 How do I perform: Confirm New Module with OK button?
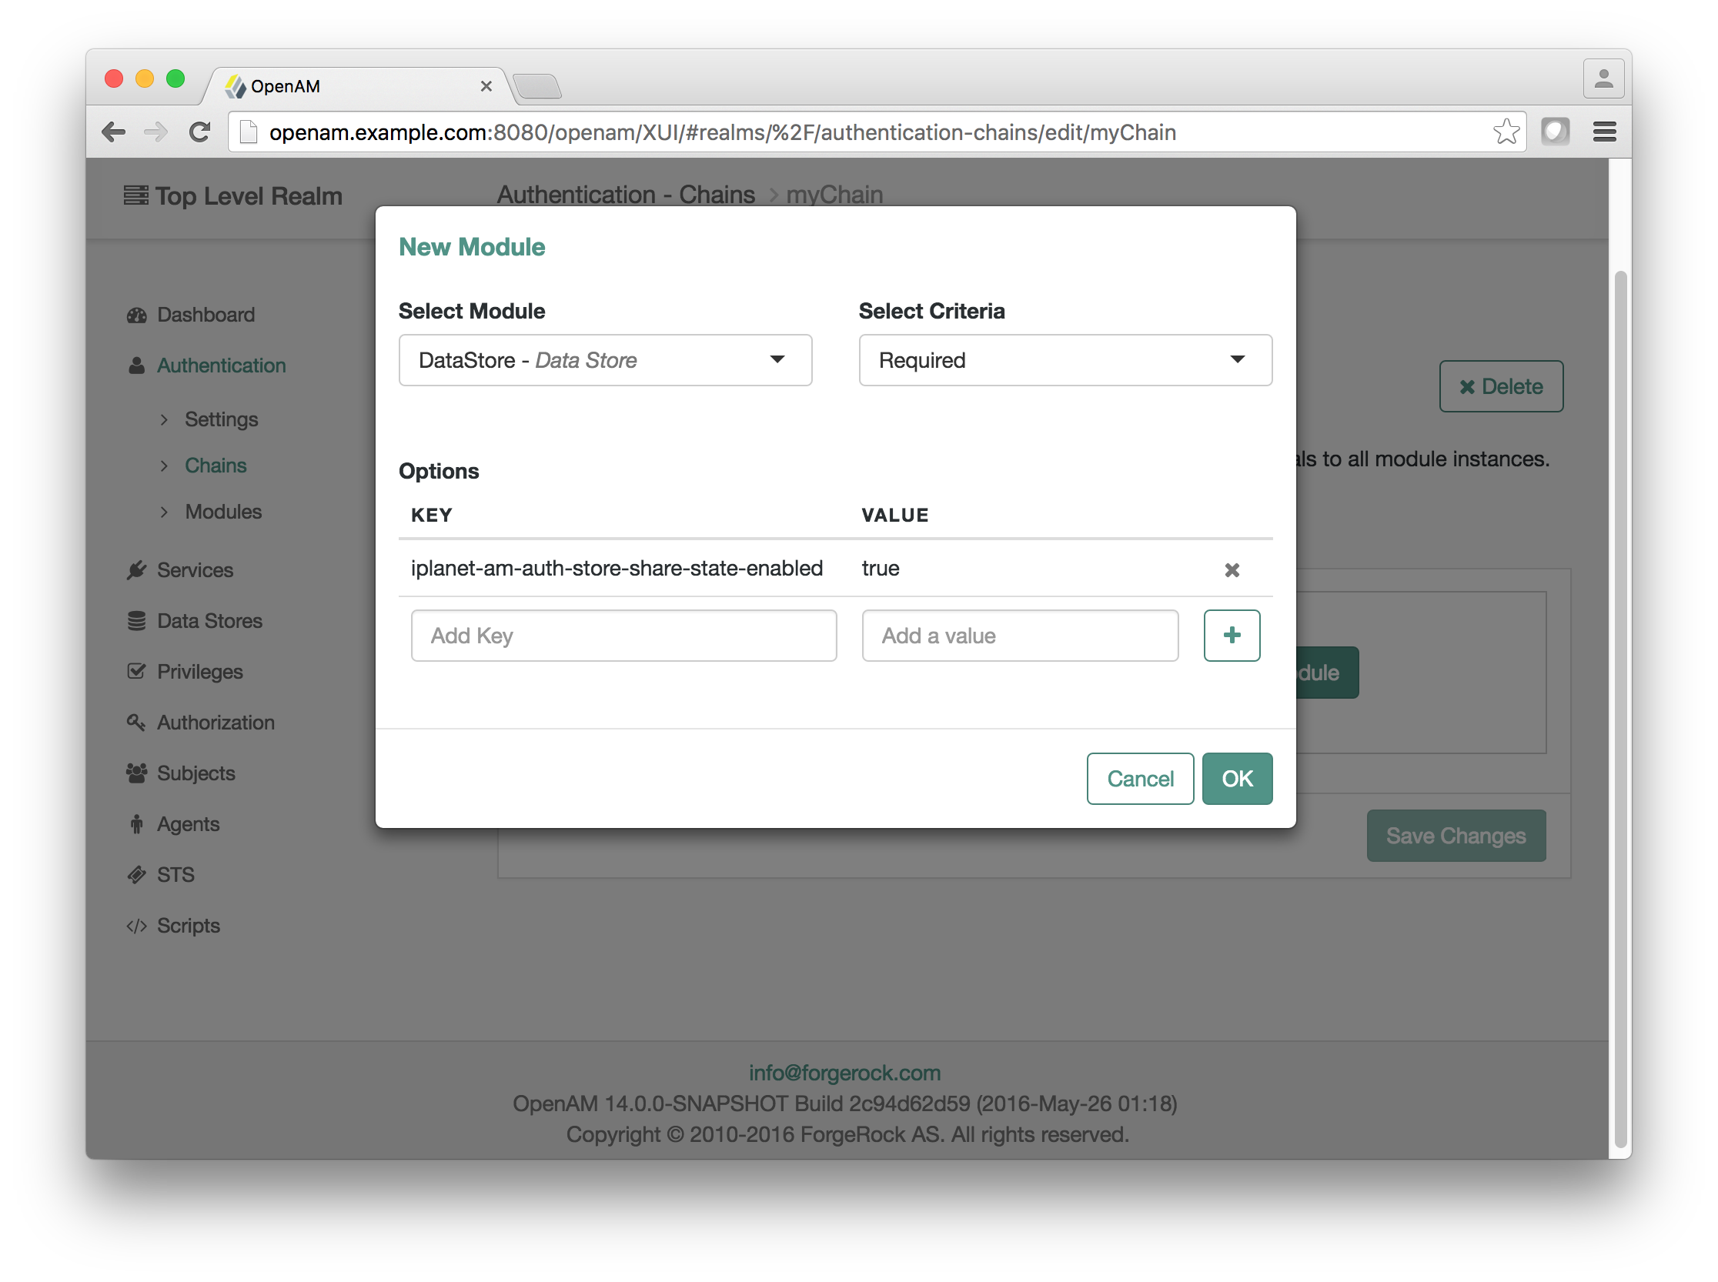pos(1237,779)
